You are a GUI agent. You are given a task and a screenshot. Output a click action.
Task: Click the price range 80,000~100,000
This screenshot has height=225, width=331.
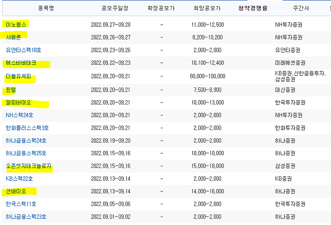pyautogui.click(x=207, y=76)
